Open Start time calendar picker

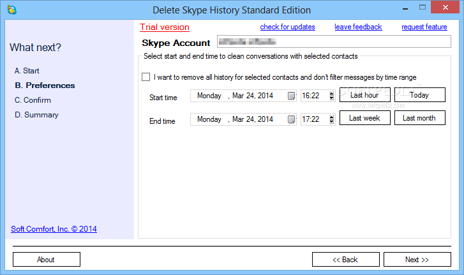click(291, 96)
